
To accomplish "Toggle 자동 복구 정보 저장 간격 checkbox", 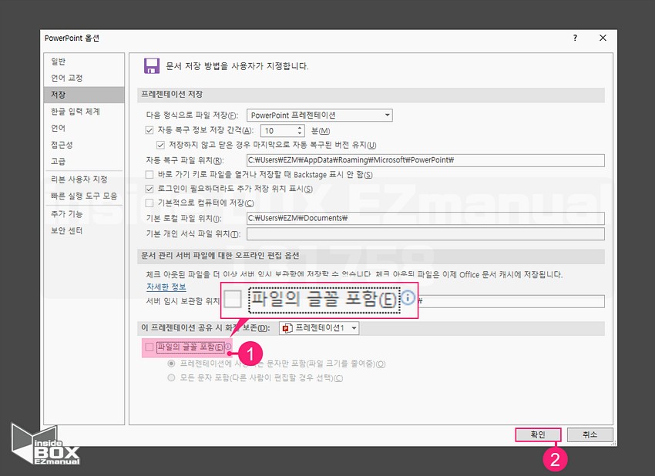I will (x=149, y=130).
